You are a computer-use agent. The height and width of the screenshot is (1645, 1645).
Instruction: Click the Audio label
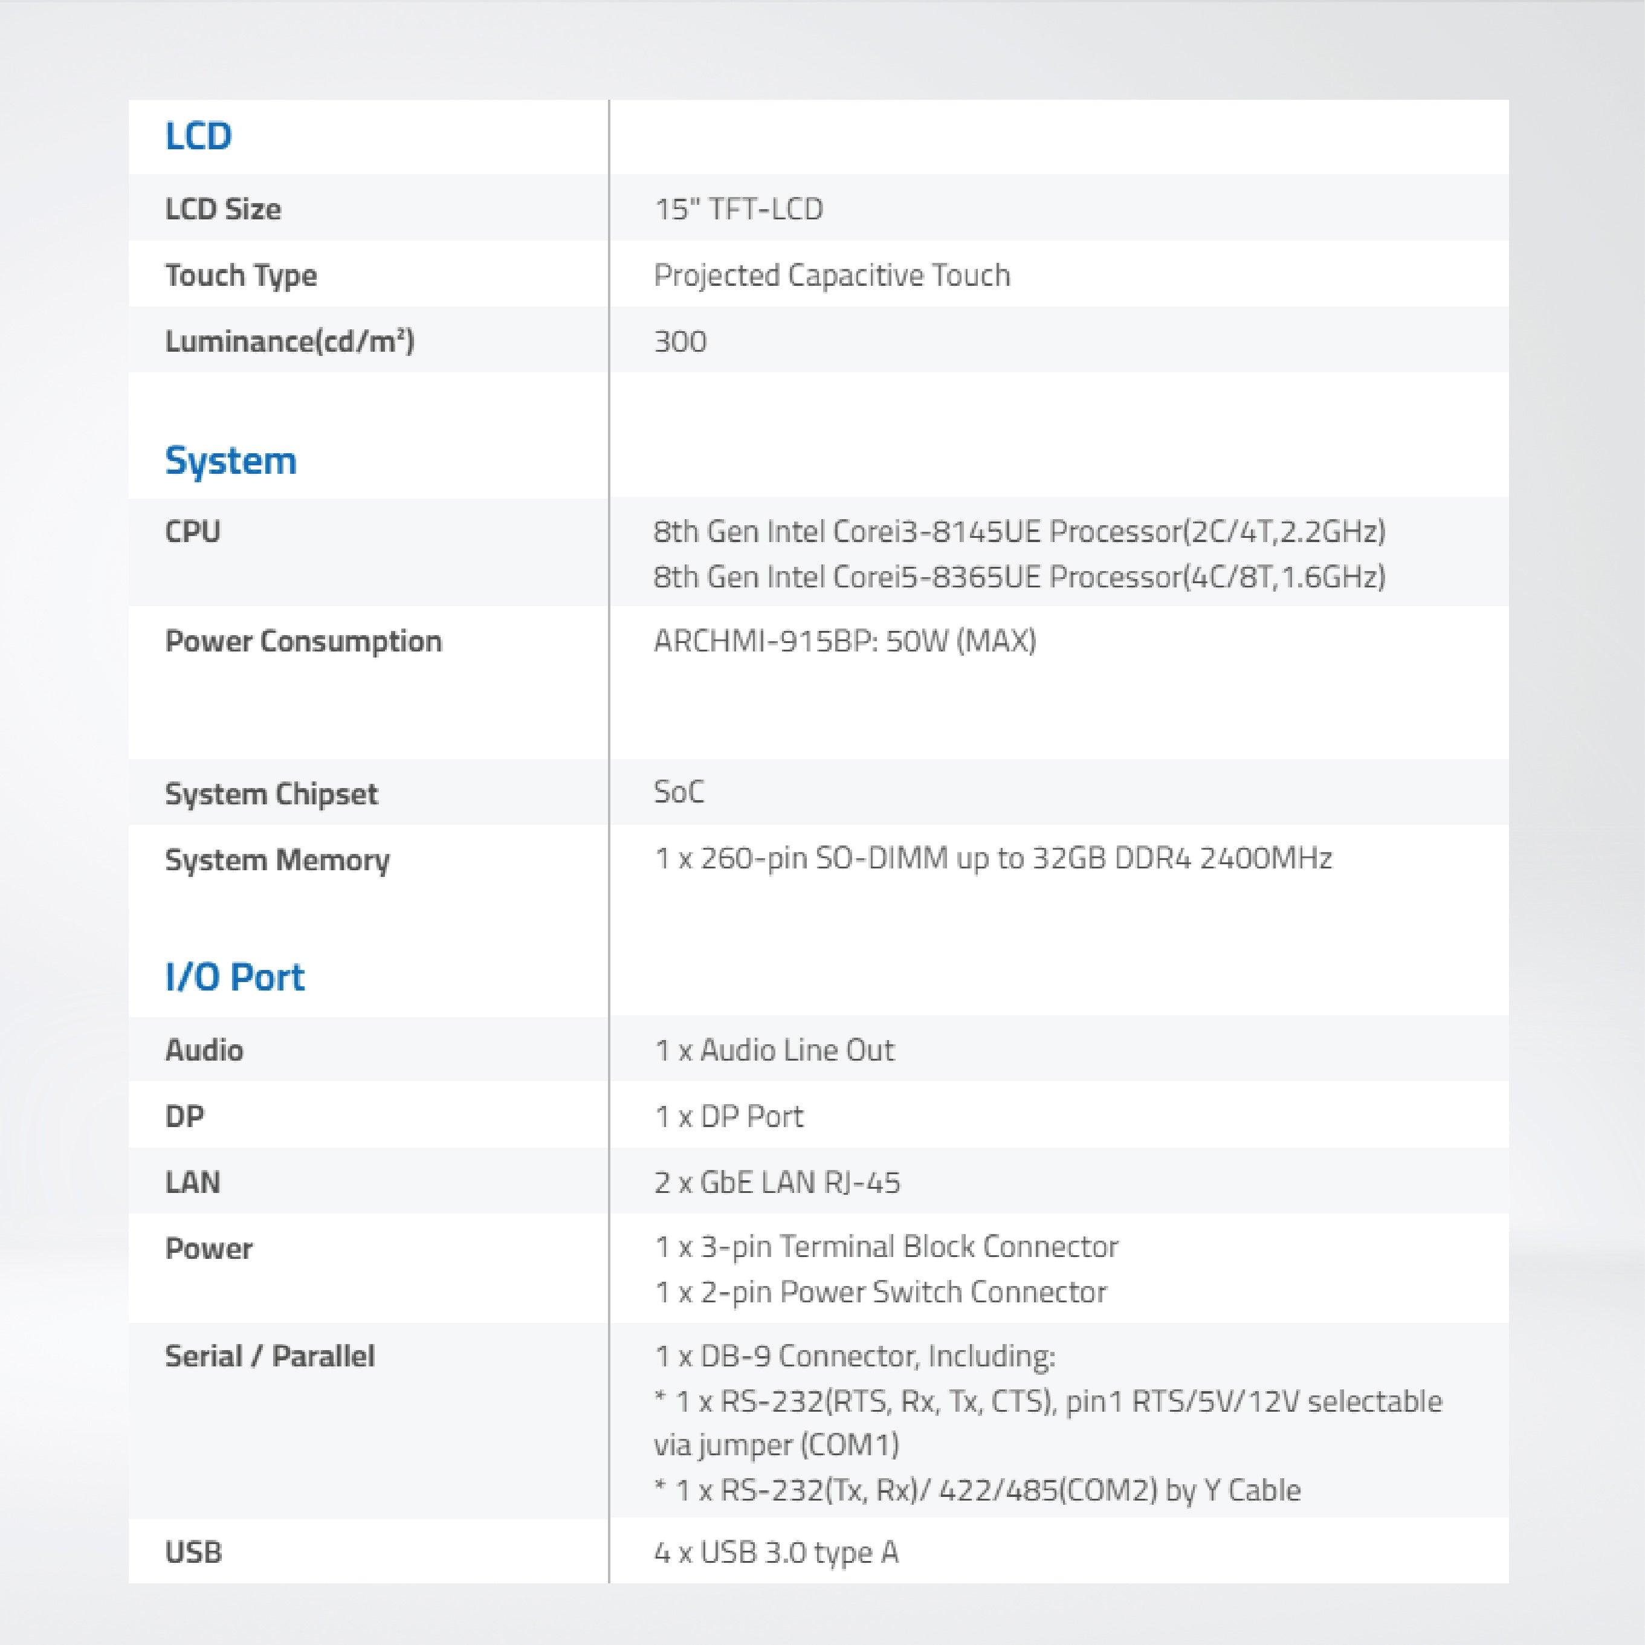(x=204, y=1050)
